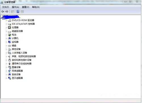Select the 鼠标和其他指针设备 label
The height and width of the screenshot is (103, 142).
[x=22, y=60]
